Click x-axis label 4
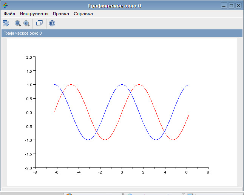This screenshot has width=244, height=195. [x=165, y=172]
